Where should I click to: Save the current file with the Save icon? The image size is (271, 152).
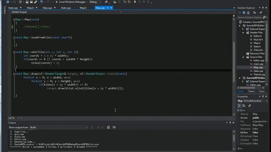pyautogui.click(x=31, y=2)
